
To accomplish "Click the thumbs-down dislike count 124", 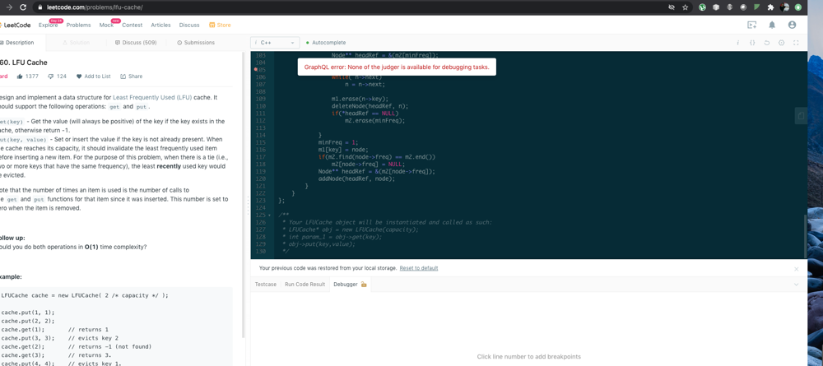I will pos(58,76).
